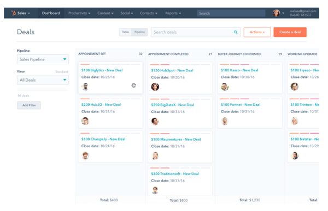Viewport: 328px width, 211px height.
Task: Open owner avatar on Biglytics deal card
Action: point(85,86)
